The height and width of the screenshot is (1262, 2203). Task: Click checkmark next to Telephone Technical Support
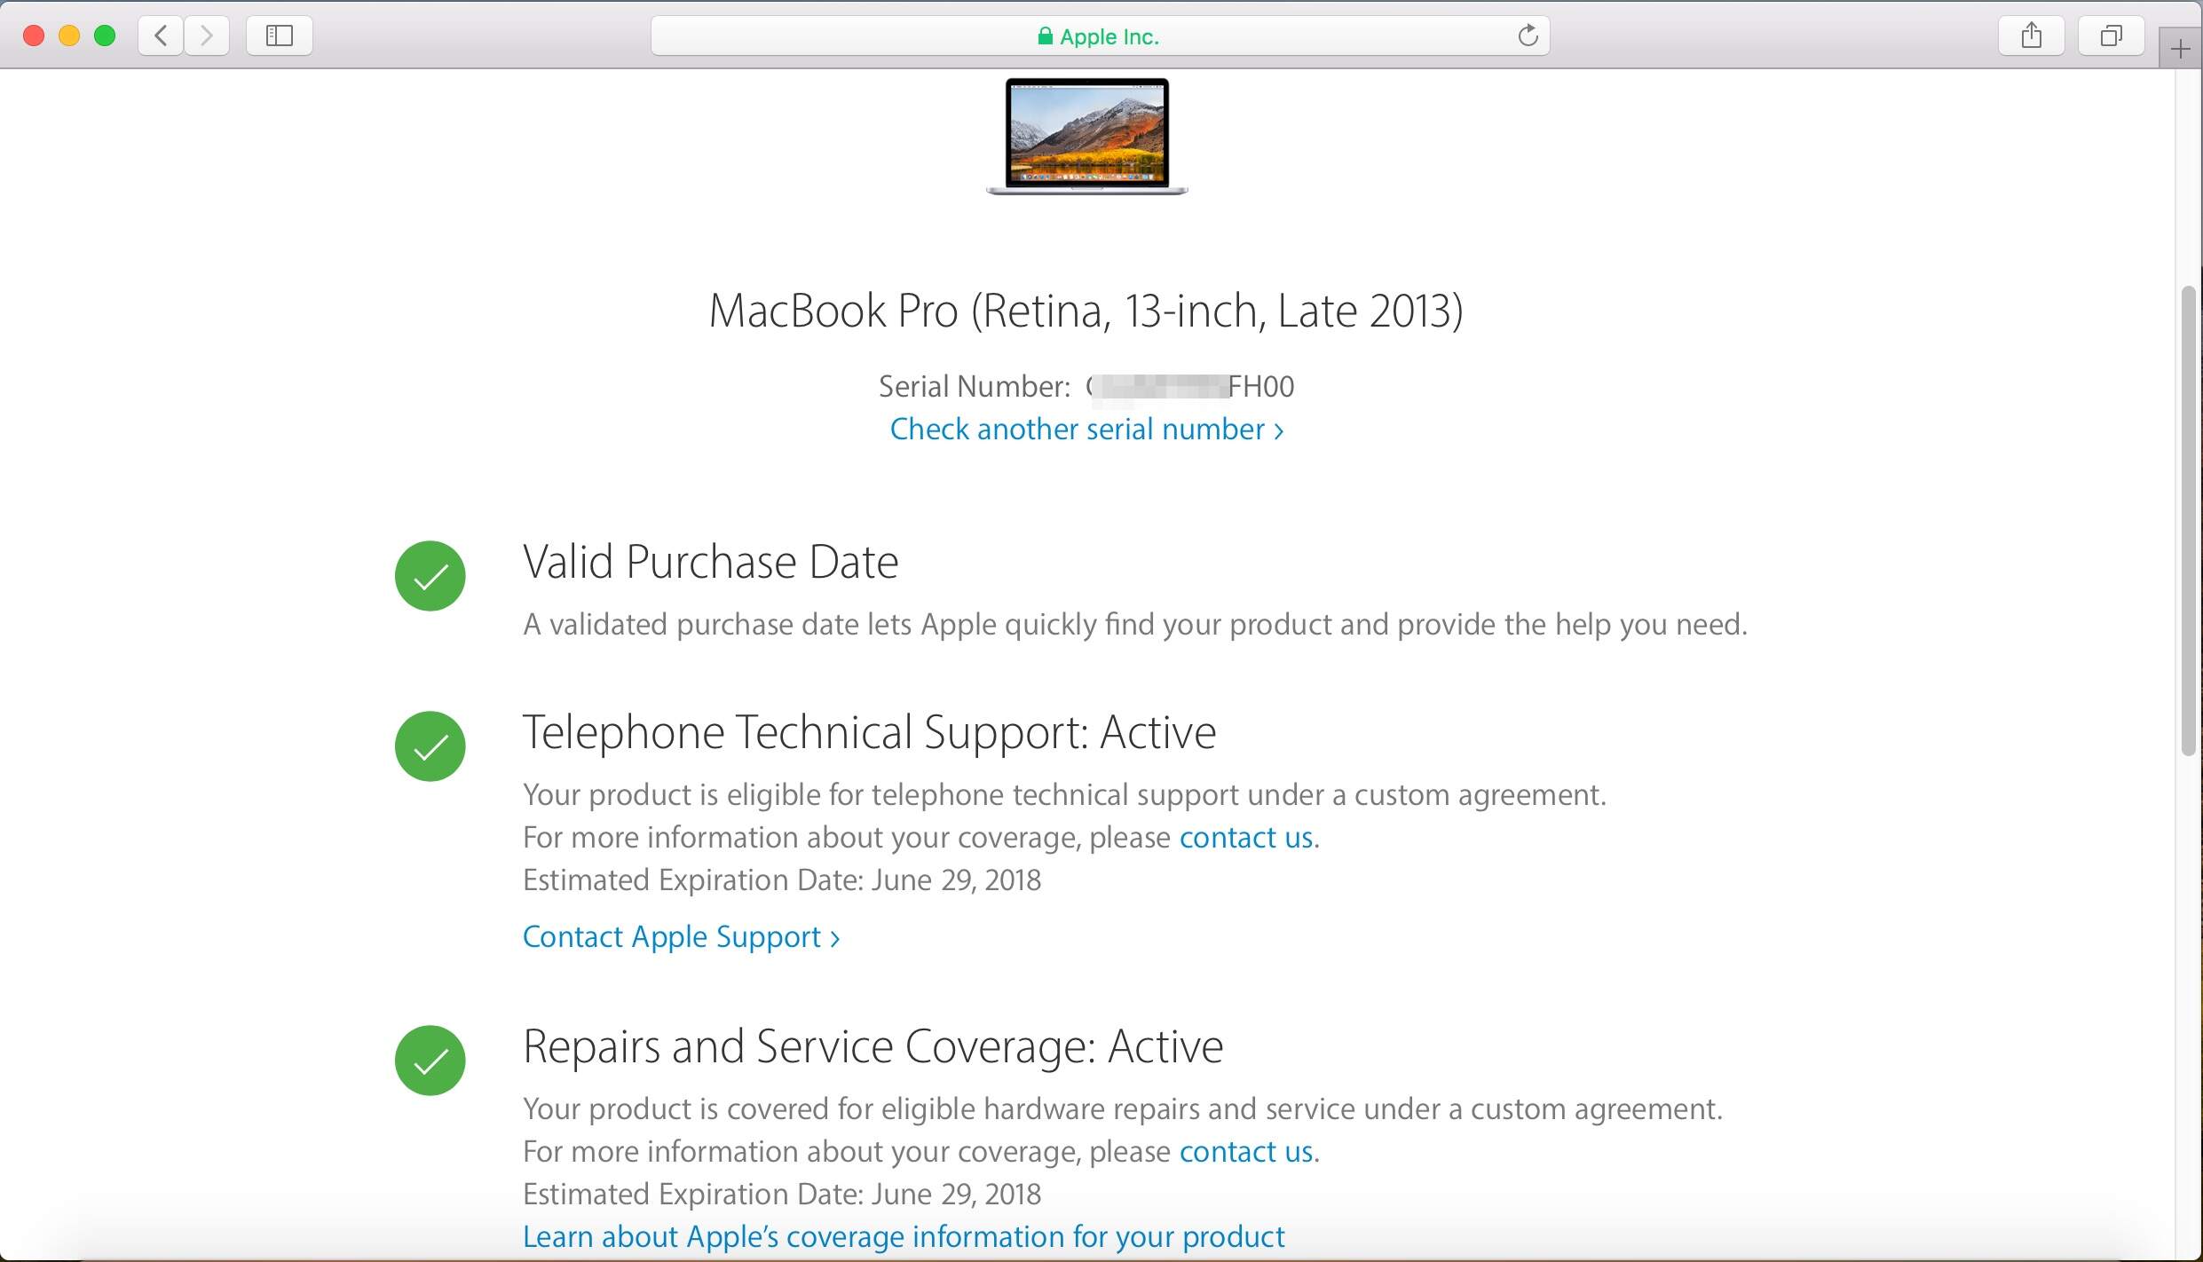click(x=430, y=746)
